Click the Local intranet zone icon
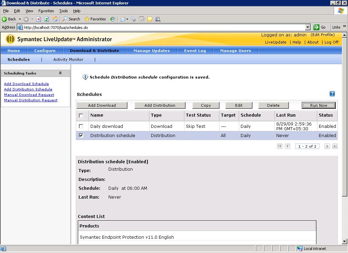The height and width of the screenshot is (253, 348). tap(300, 249)
